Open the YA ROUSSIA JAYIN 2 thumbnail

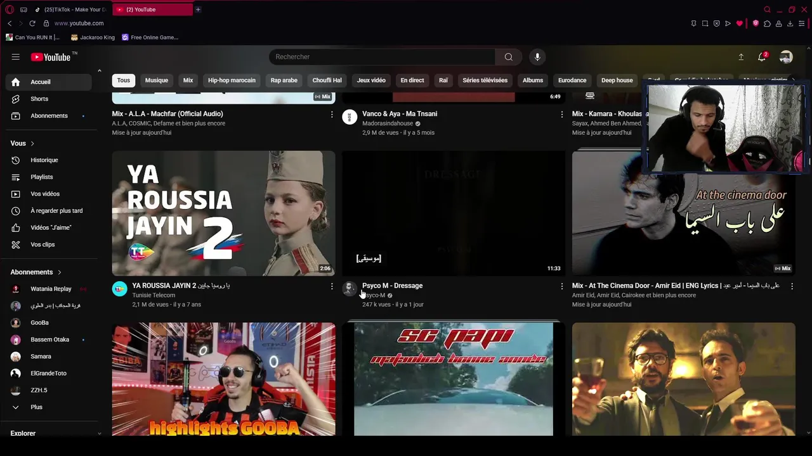pyautogui.click(x=223, y=213)
